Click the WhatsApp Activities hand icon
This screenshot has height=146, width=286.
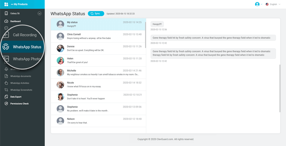[6, 83]
